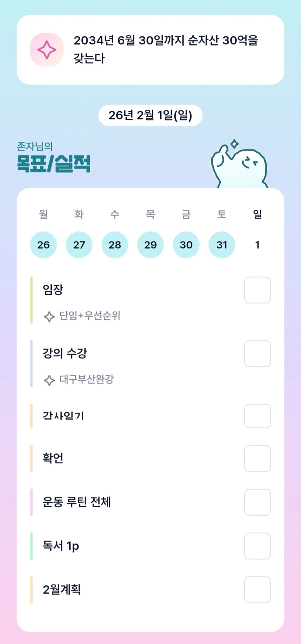Check the 강의 수강 checkbox

coord(257,354)
